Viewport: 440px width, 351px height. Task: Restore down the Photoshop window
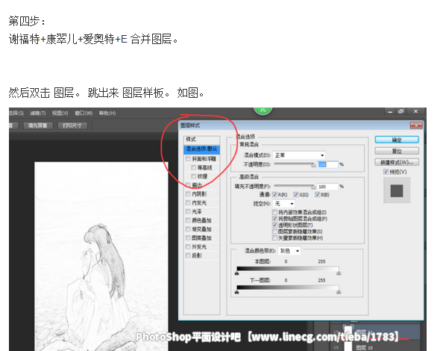pyautogui.click(x=401, y=111)
